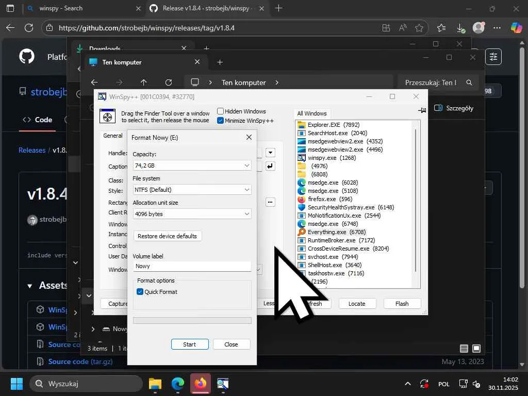Click Start in the Format dialog
The image size is (528, 396).
tap(190, 344)
